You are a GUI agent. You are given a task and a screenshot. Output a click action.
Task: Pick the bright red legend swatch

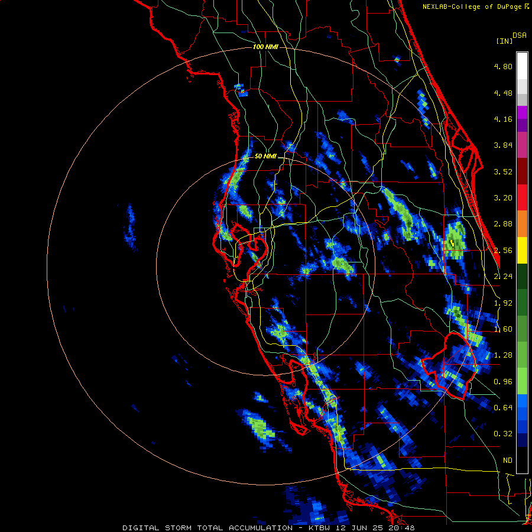(522, 197)
